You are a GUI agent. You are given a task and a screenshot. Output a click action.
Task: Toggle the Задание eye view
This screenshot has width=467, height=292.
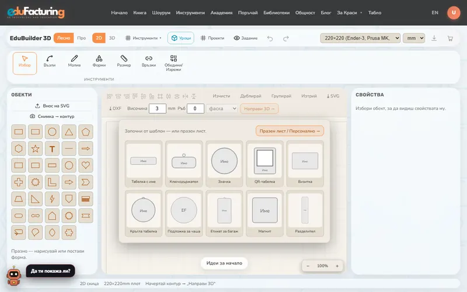[245, 38]
